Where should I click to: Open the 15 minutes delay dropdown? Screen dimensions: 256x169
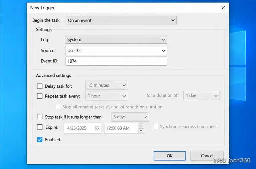[107, 85]
